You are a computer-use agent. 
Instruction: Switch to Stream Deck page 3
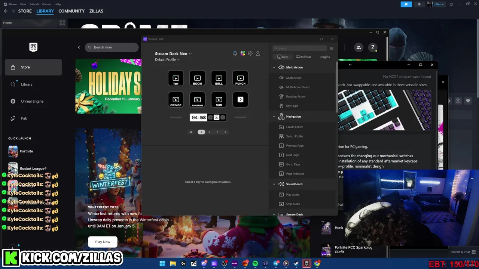[217, 132]
